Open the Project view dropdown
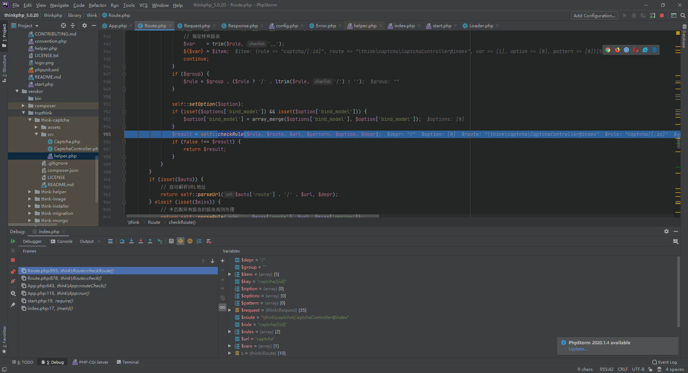Viewport: 688px width, 373px height. tap(25, 25)
